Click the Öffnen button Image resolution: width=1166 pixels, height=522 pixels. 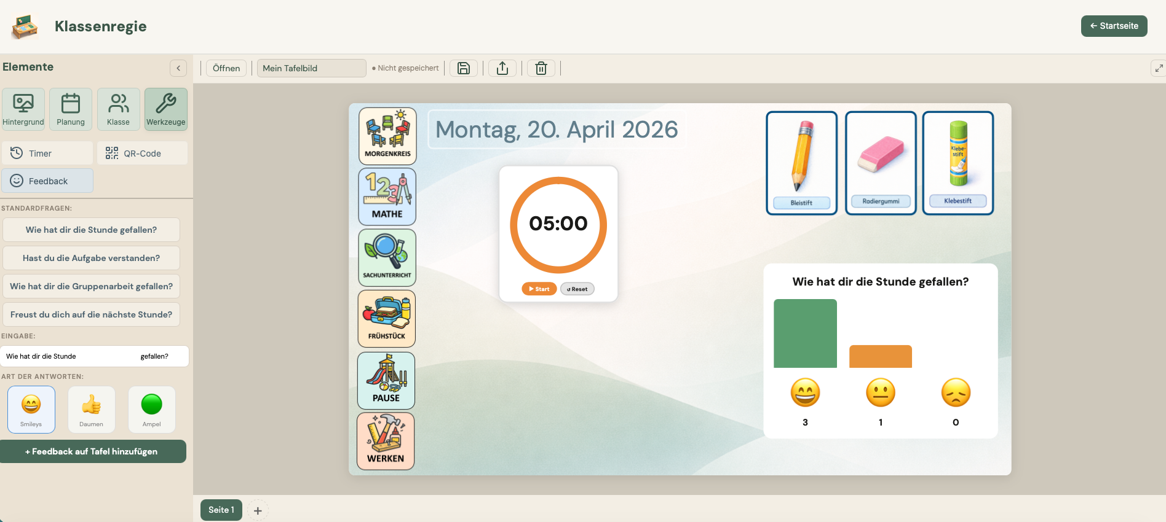(x=226, y=68)
